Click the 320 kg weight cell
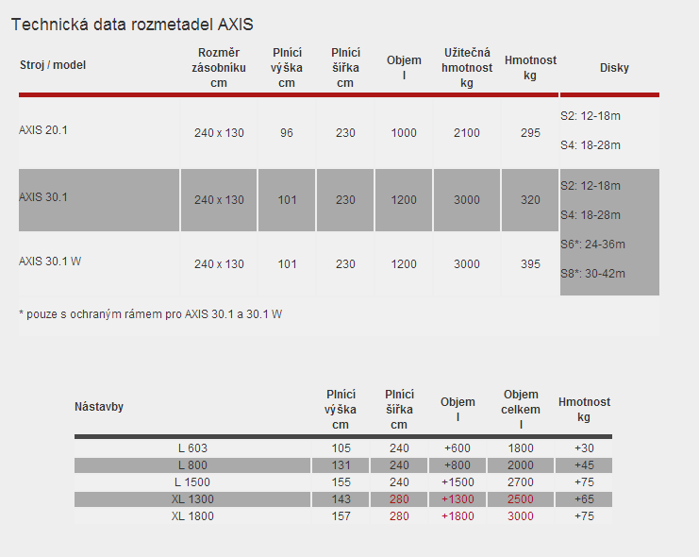 (530, 200)
